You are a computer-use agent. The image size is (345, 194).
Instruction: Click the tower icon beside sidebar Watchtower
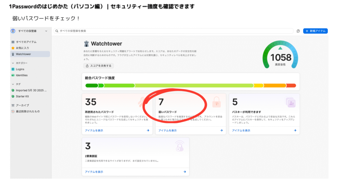[x=13, y=54]
